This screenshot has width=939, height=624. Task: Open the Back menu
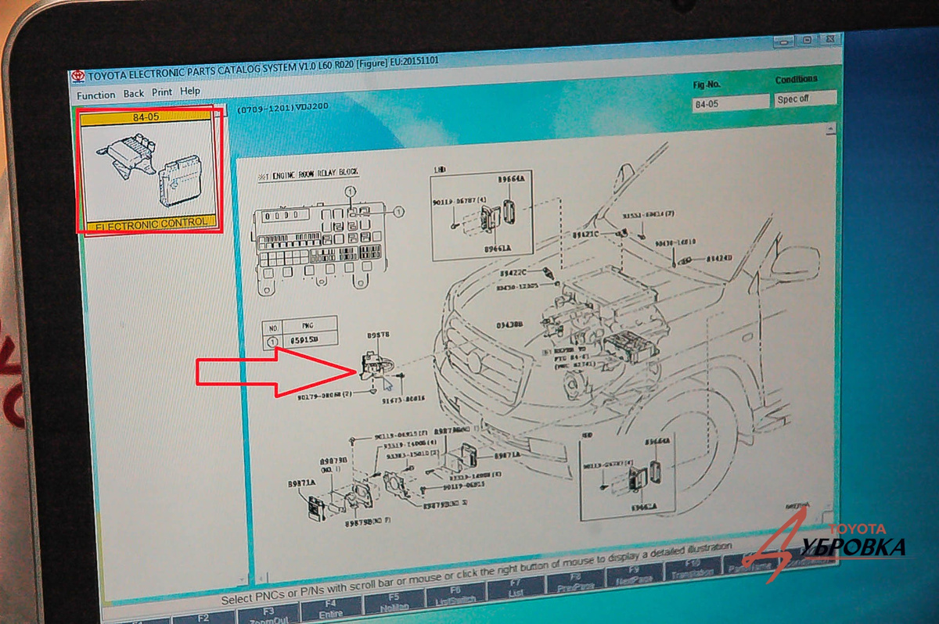(x=134, y=93)
